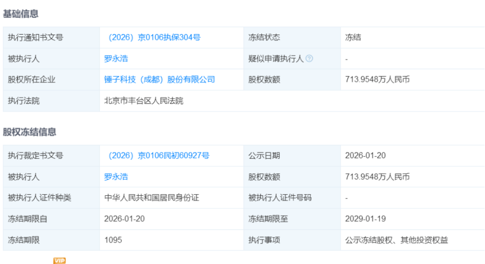Click 公示冻结股权、其他投资权益 execution item text
Viewport: 485px width, 264px height.
pyautogui.click(x=397, y=240)
